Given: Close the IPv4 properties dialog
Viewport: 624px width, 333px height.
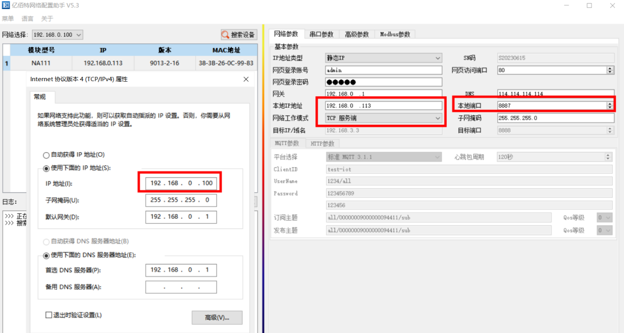Looking at the screenshot, I should (x=246, y=79).
